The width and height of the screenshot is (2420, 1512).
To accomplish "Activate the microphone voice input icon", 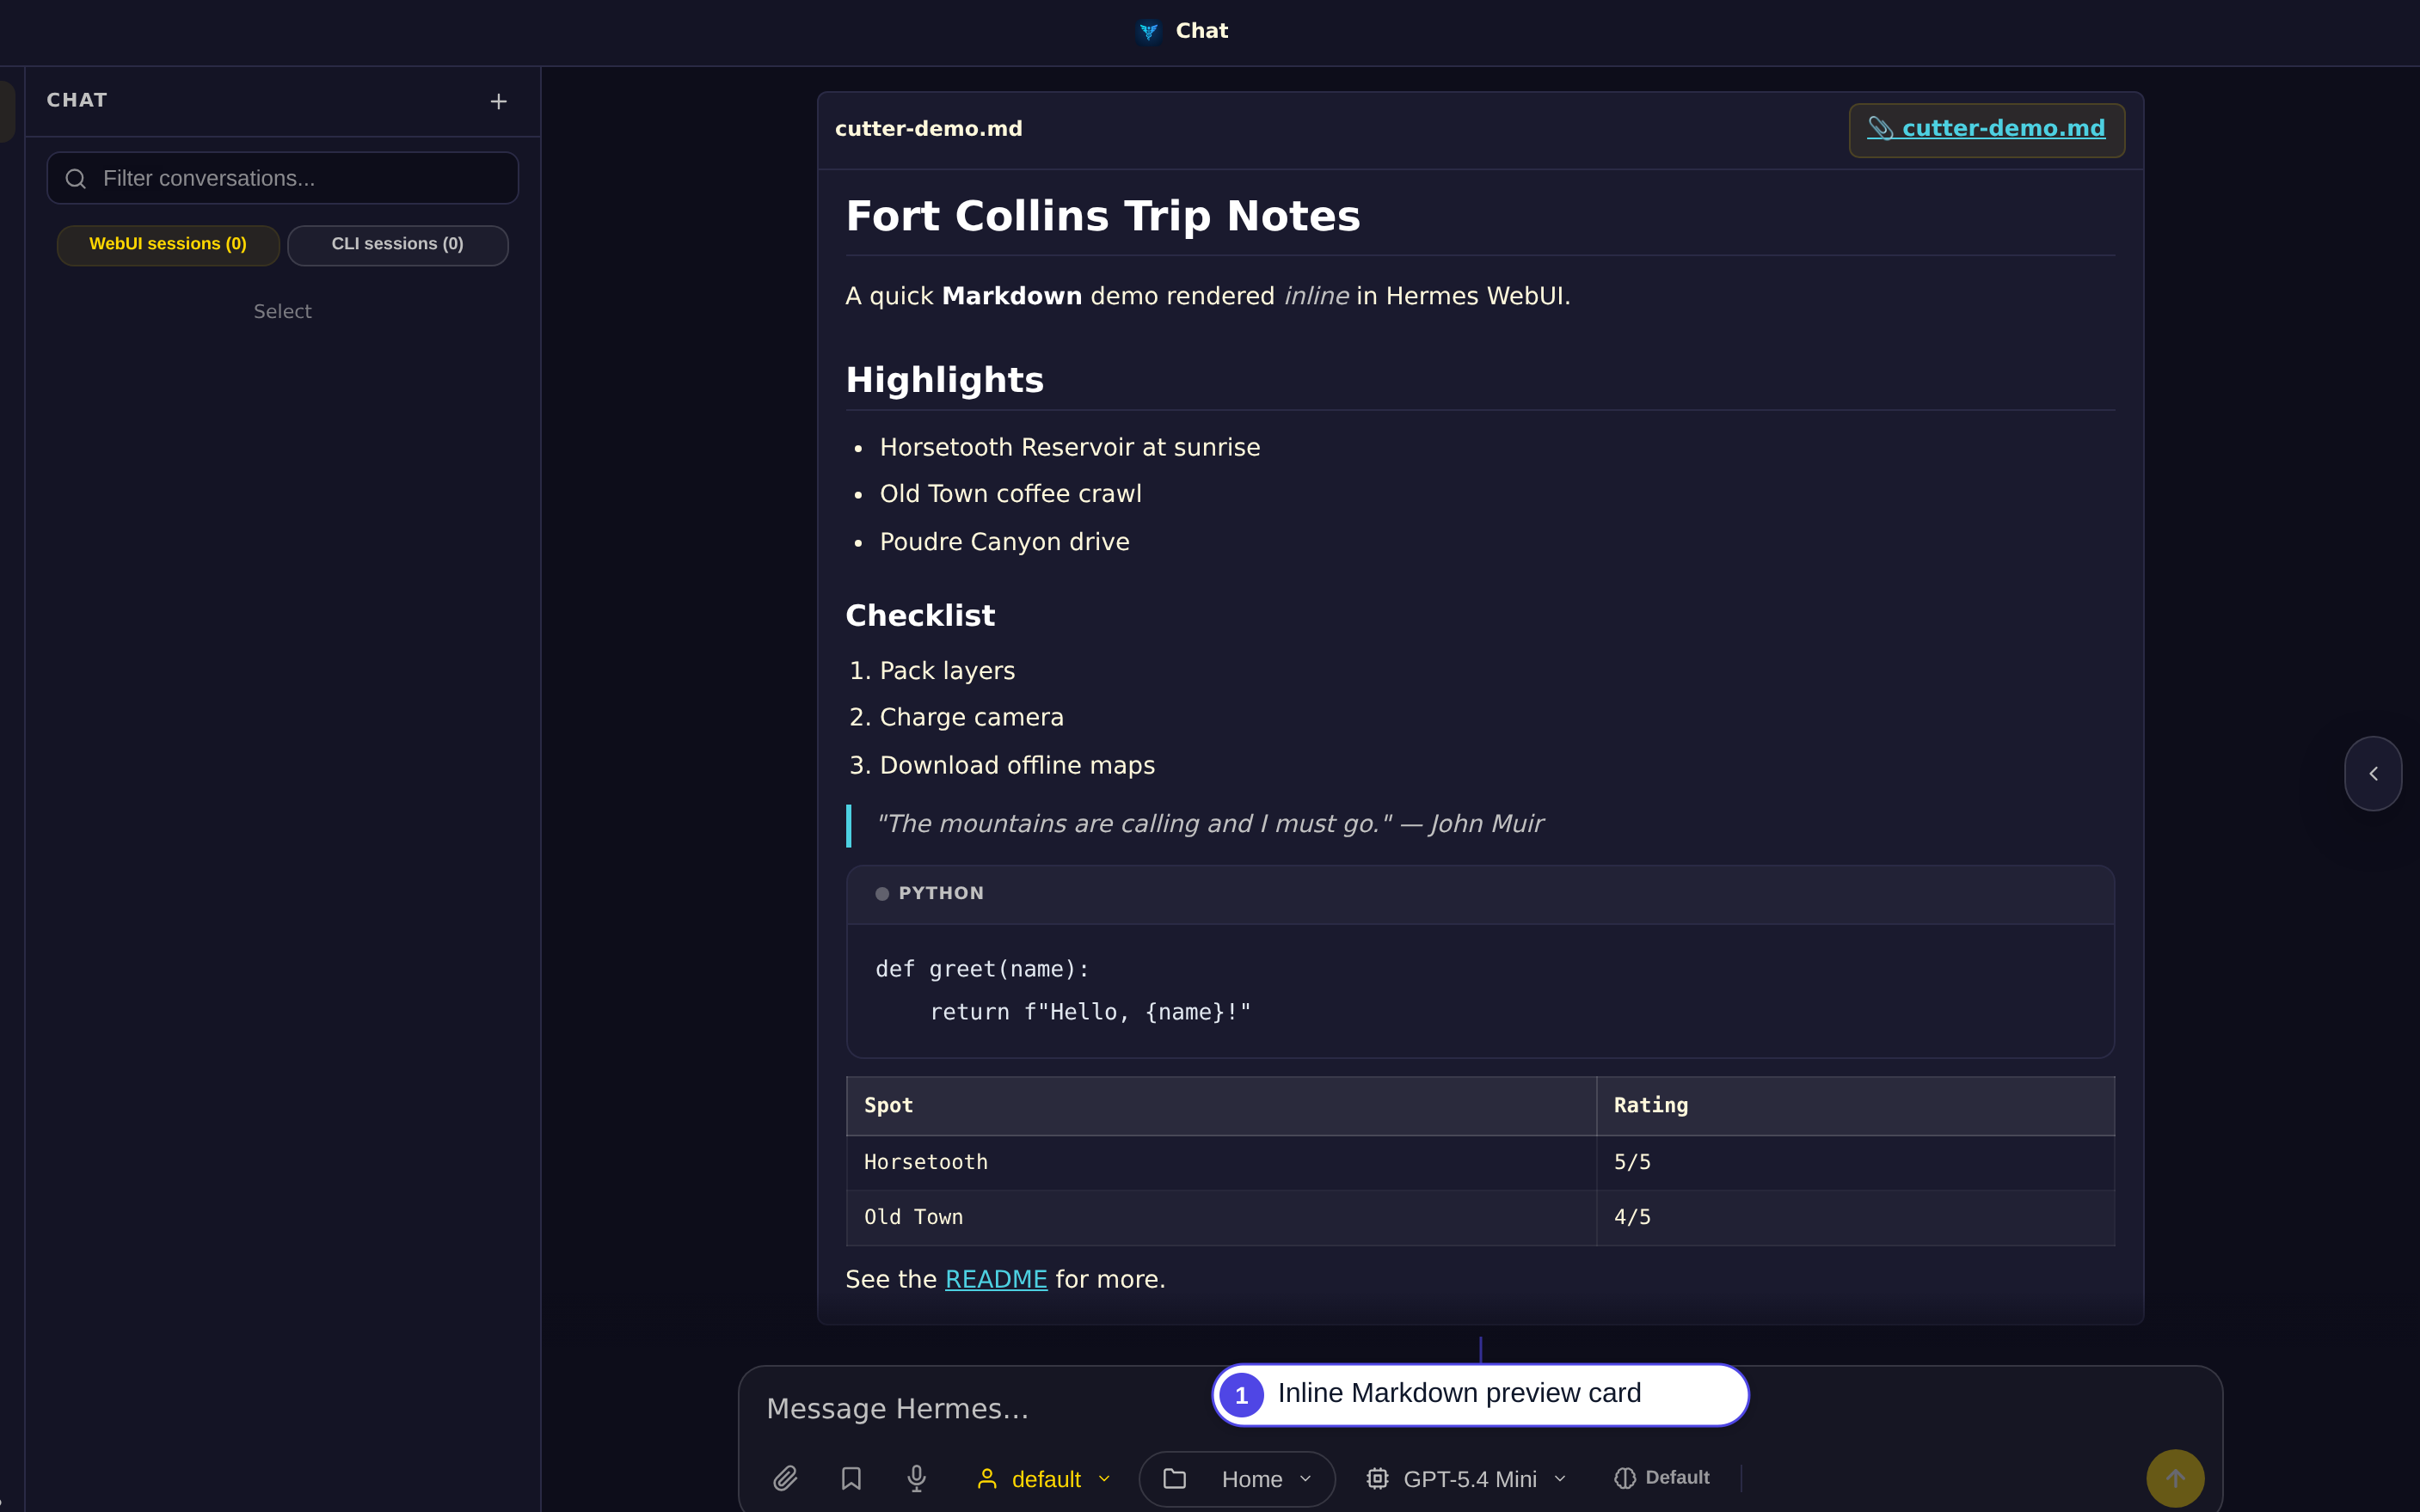I will coord(917,1478).
